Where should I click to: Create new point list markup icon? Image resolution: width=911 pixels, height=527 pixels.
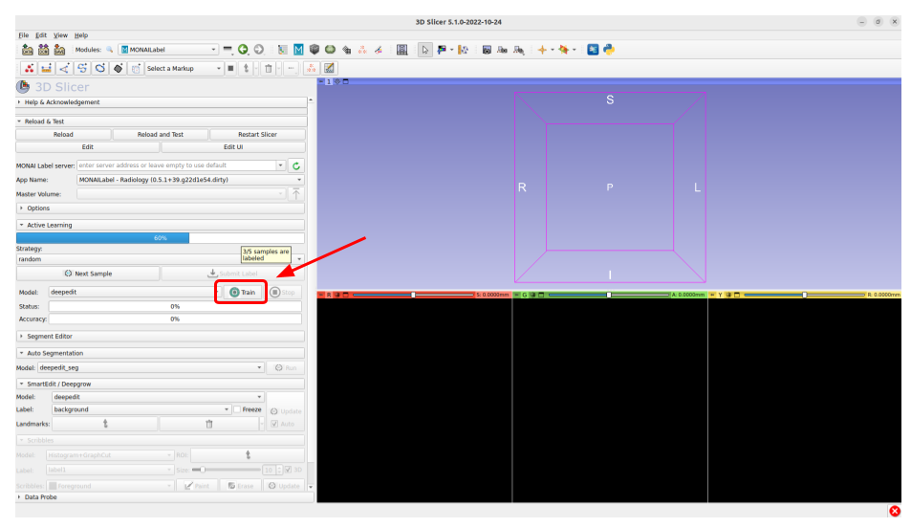(29, 69)
